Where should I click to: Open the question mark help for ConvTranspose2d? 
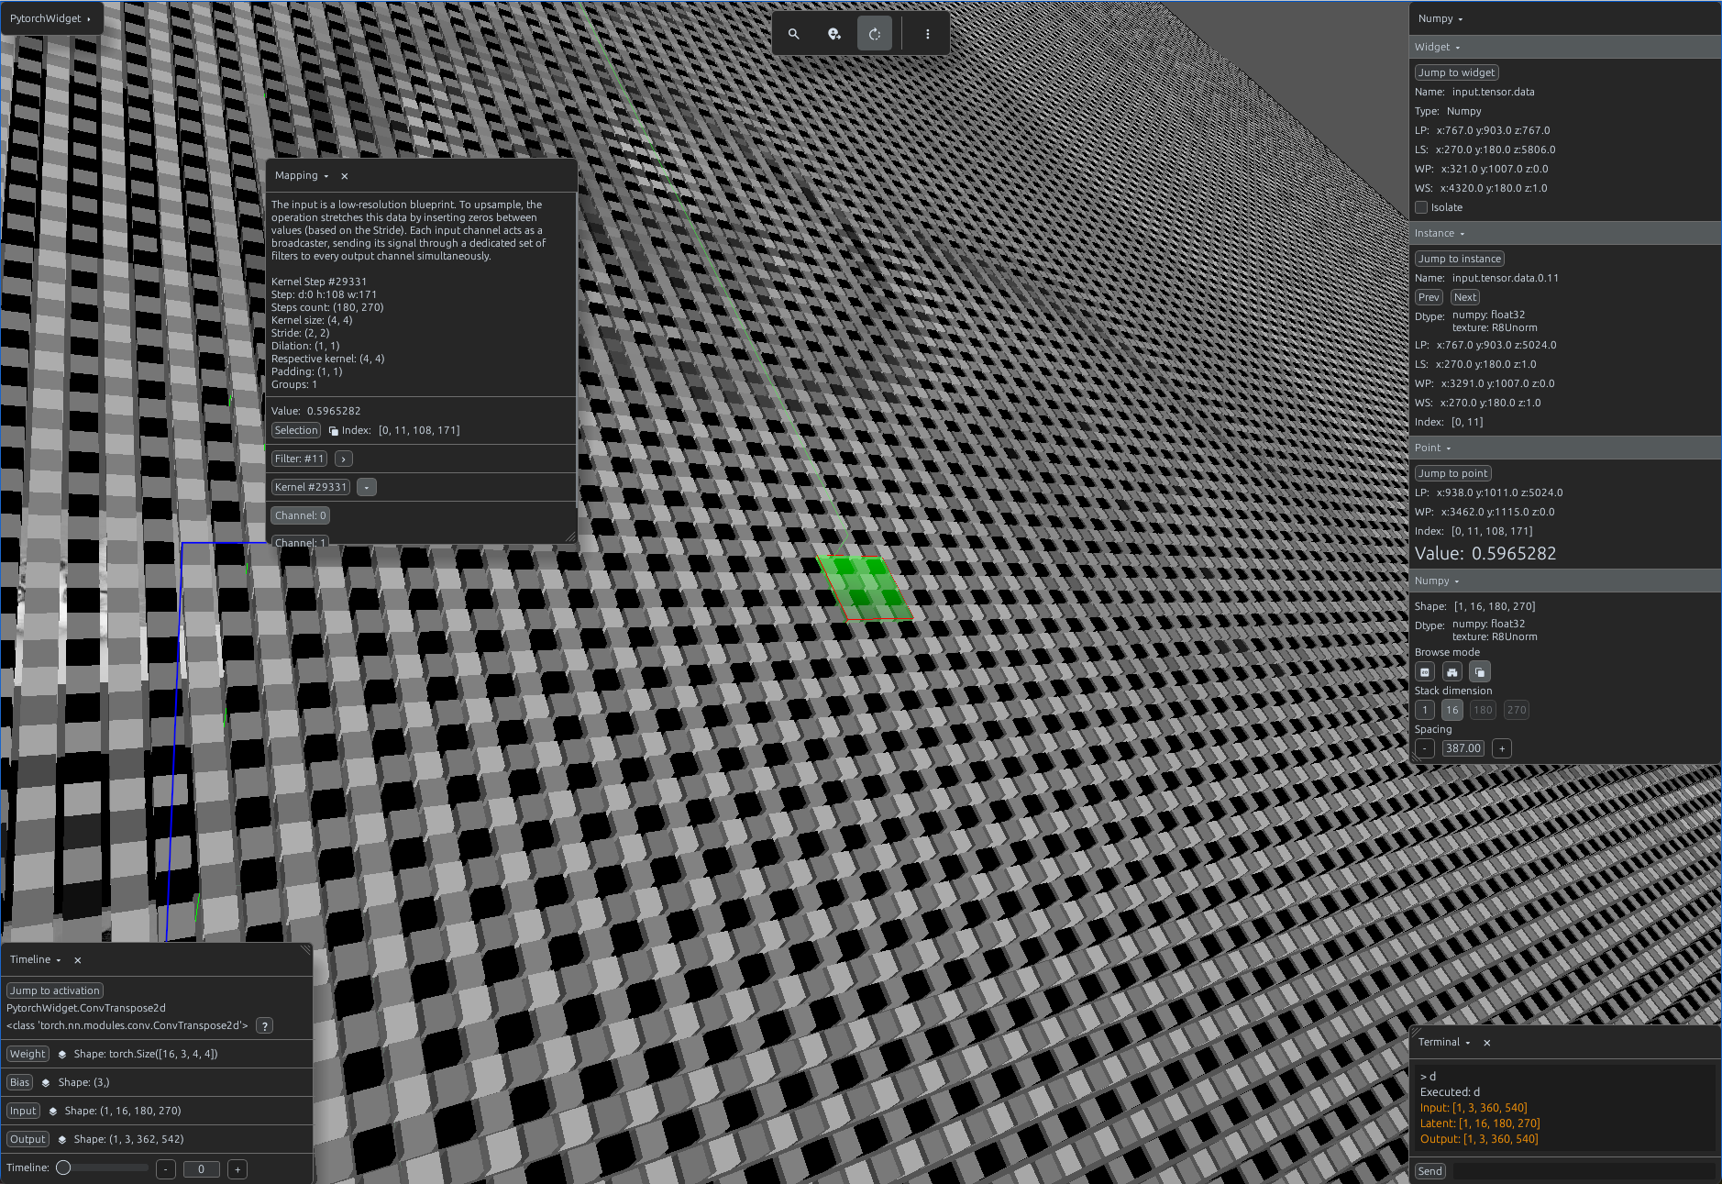[x=264, y=1026]
